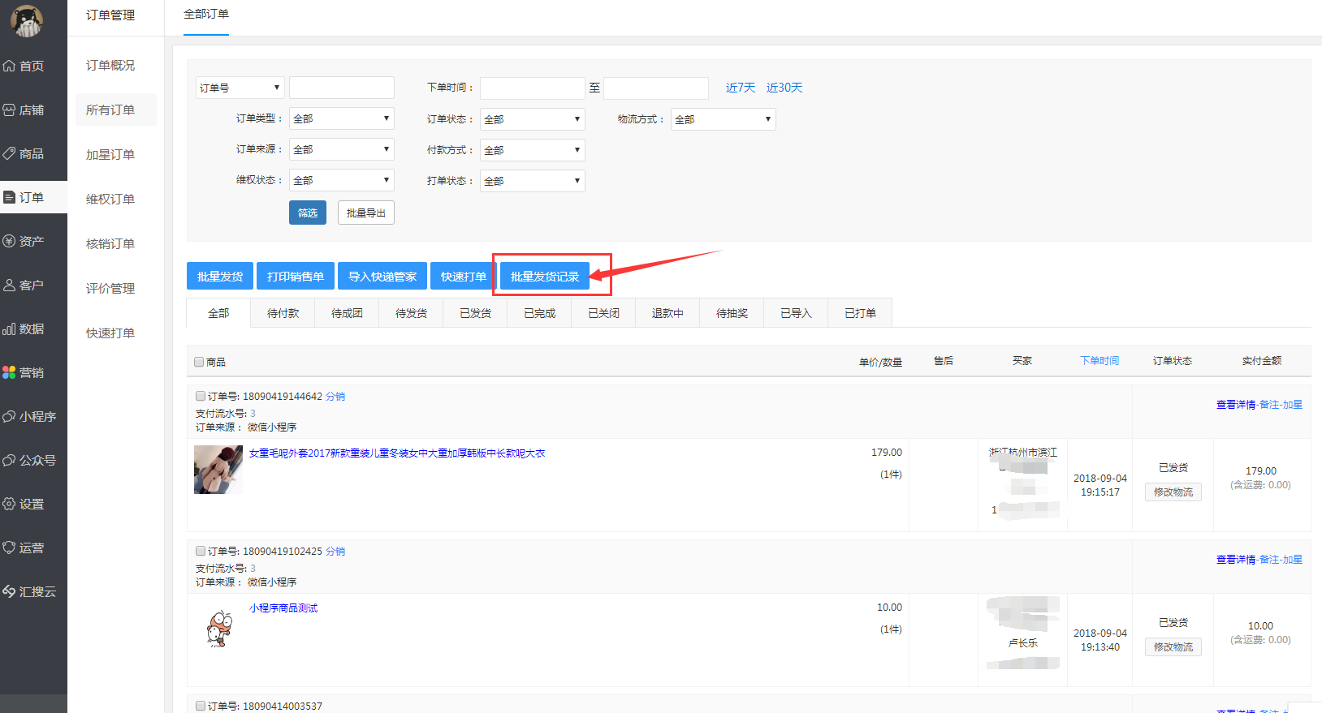Click the 批量发货记录 button

[x=544, y=277]
